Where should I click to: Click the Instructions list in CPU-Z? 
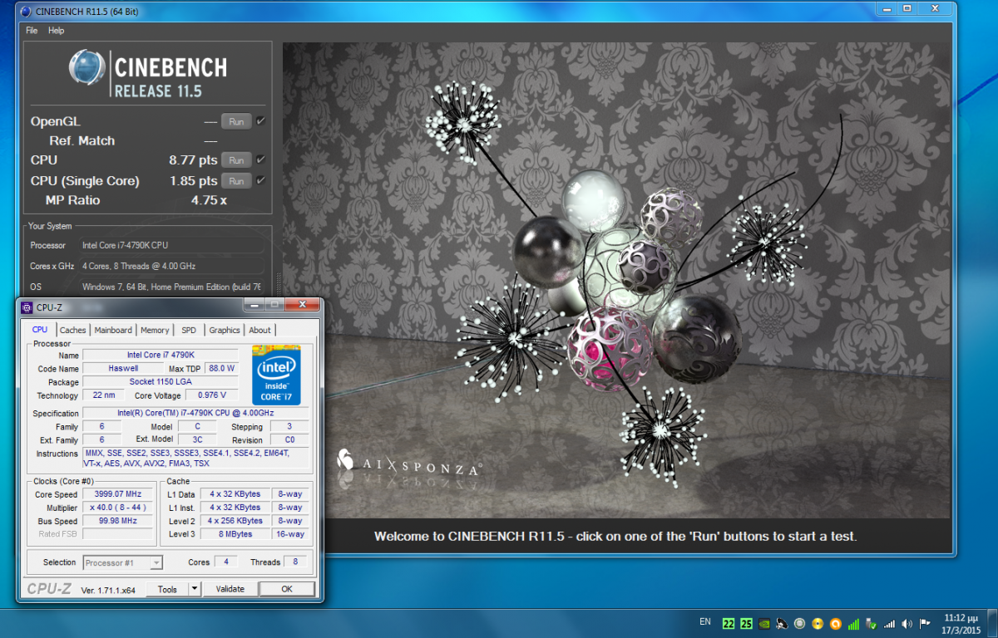click(196, 459)
